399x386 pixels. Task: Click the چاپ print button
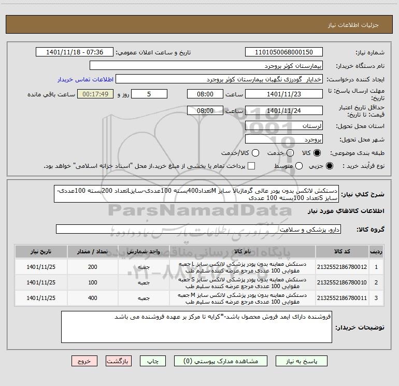[153, 361]
